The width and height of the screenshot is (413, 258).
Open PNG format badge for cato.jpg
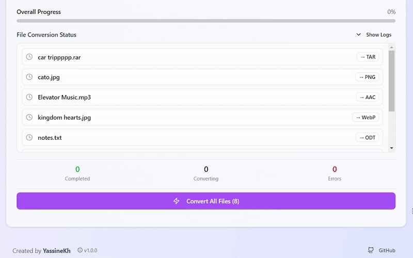coord(367,77)
